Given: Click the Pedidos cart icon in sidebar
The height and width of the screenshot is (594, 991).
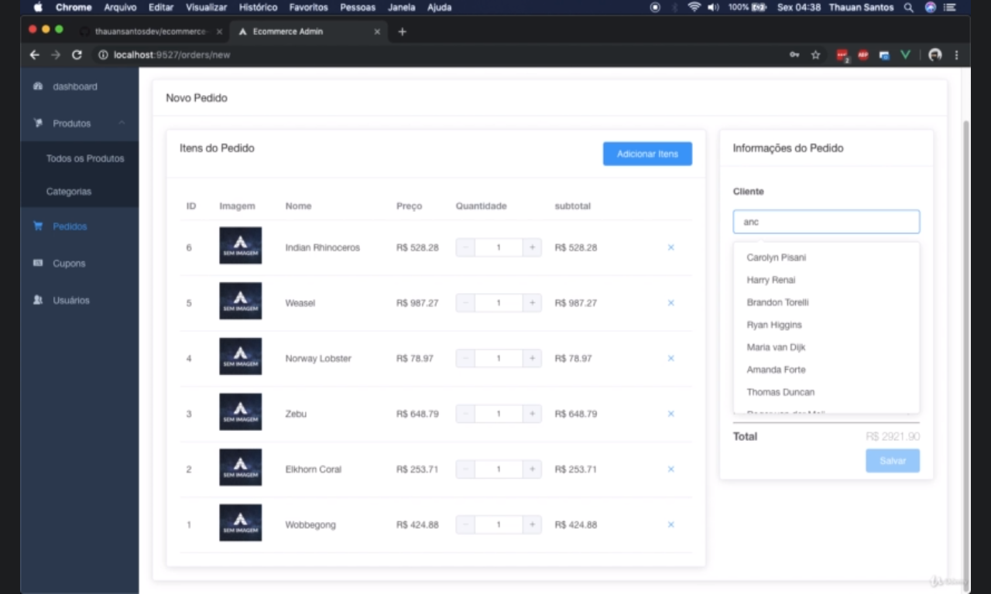Looking at the screenshot, I should (38, 227).
